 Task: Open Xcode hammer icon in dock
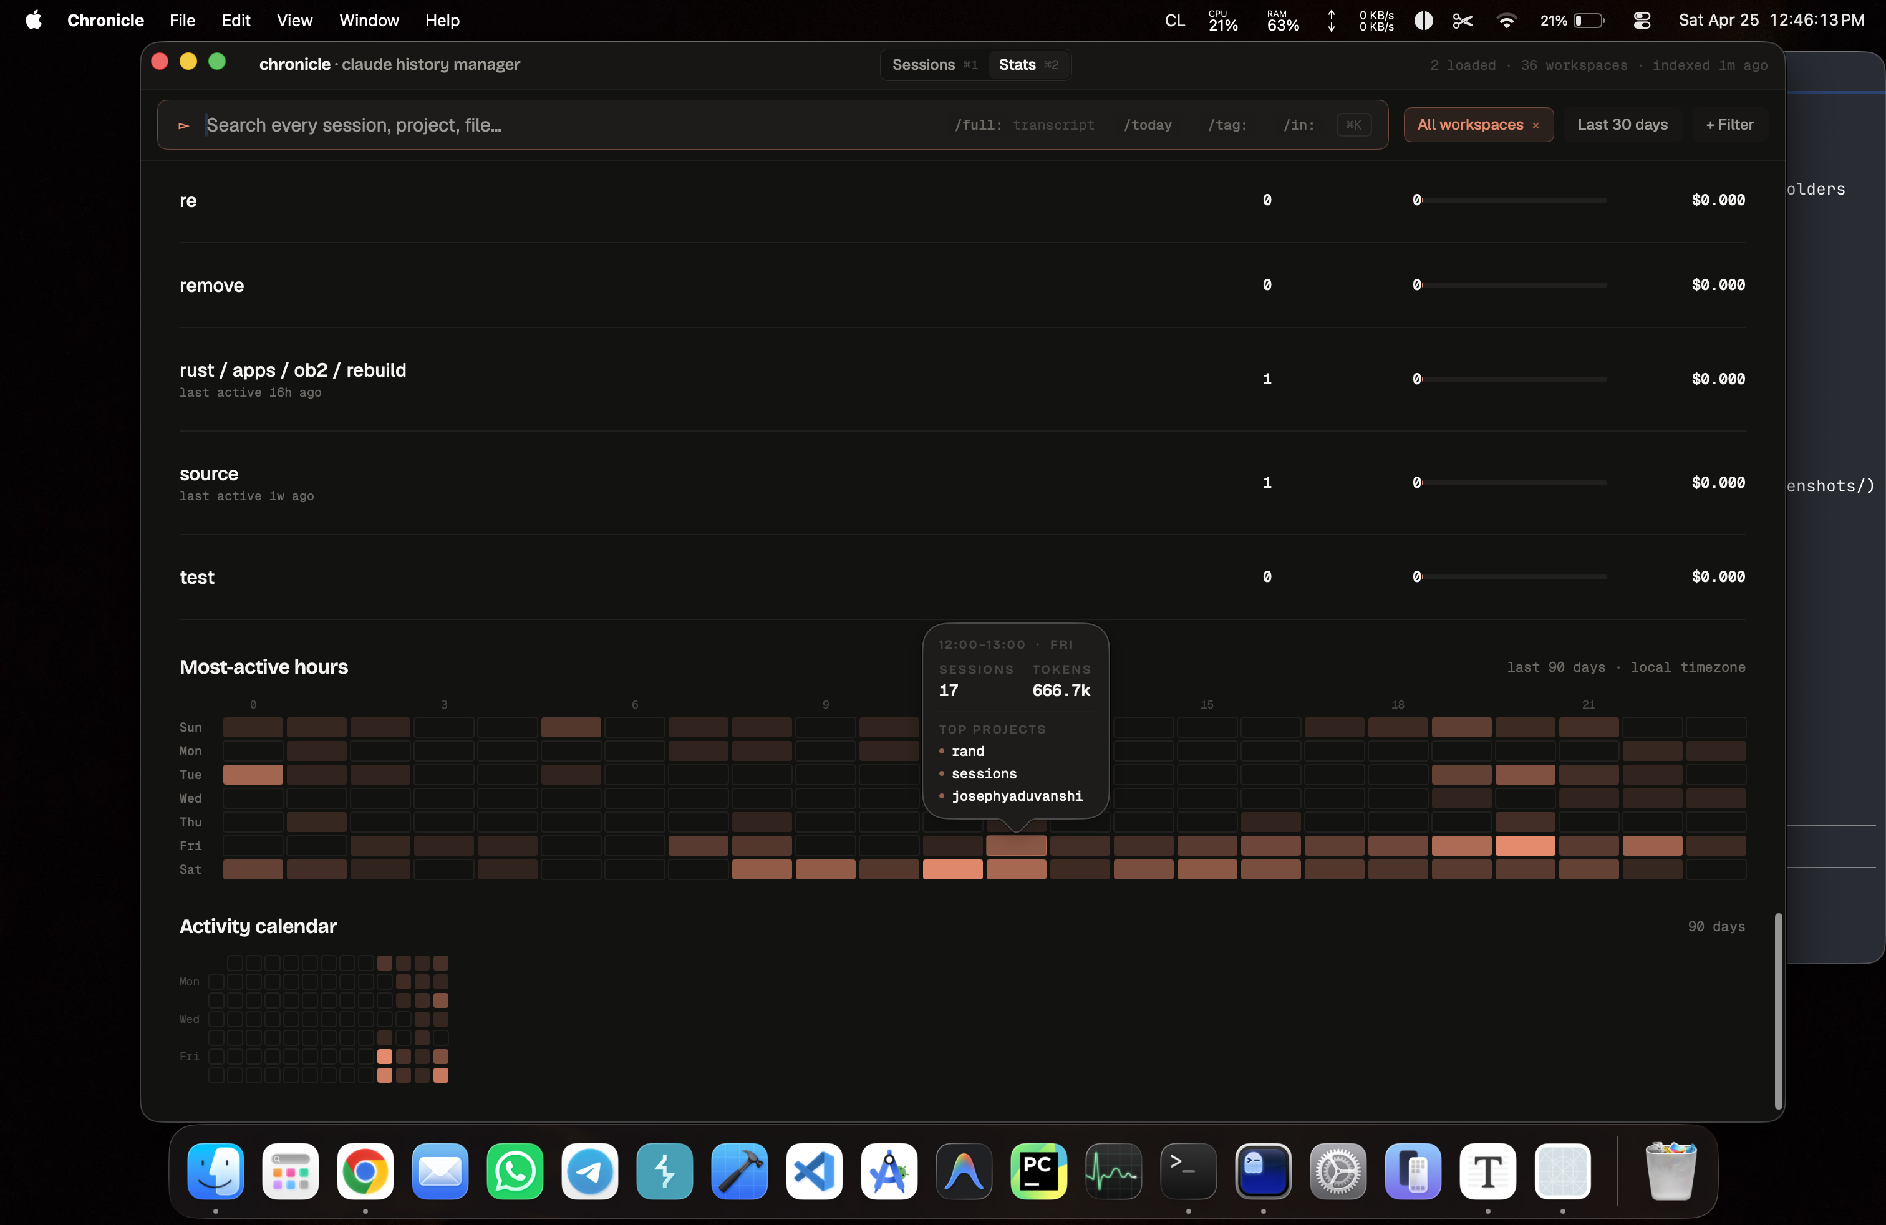tap(739, 1171)
